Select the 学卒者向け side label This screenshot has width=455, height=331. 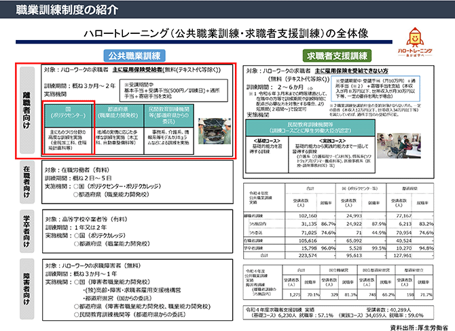[x=27, y=231]
